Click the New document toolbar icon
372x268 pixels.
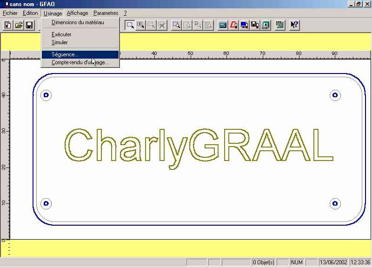(x=8, y=25)
